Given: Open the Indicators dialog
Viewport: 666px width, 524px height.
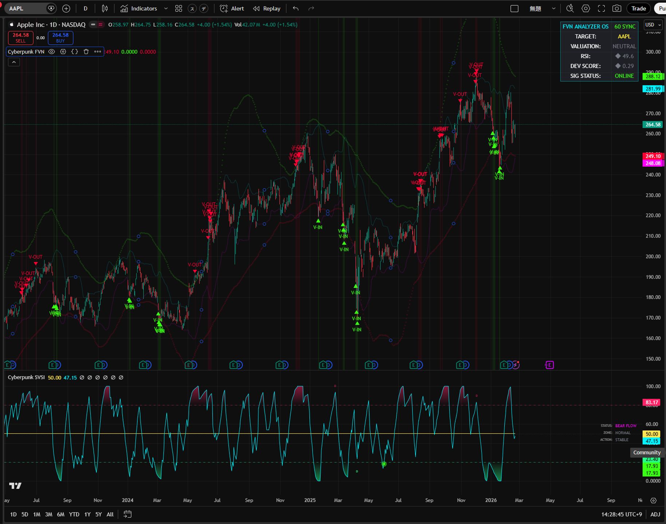Looking at the screenshot, I should coord(139,8).
